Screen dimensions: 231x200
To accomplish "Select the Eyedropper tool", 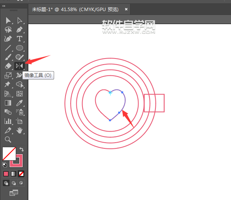I will point(20,103).
